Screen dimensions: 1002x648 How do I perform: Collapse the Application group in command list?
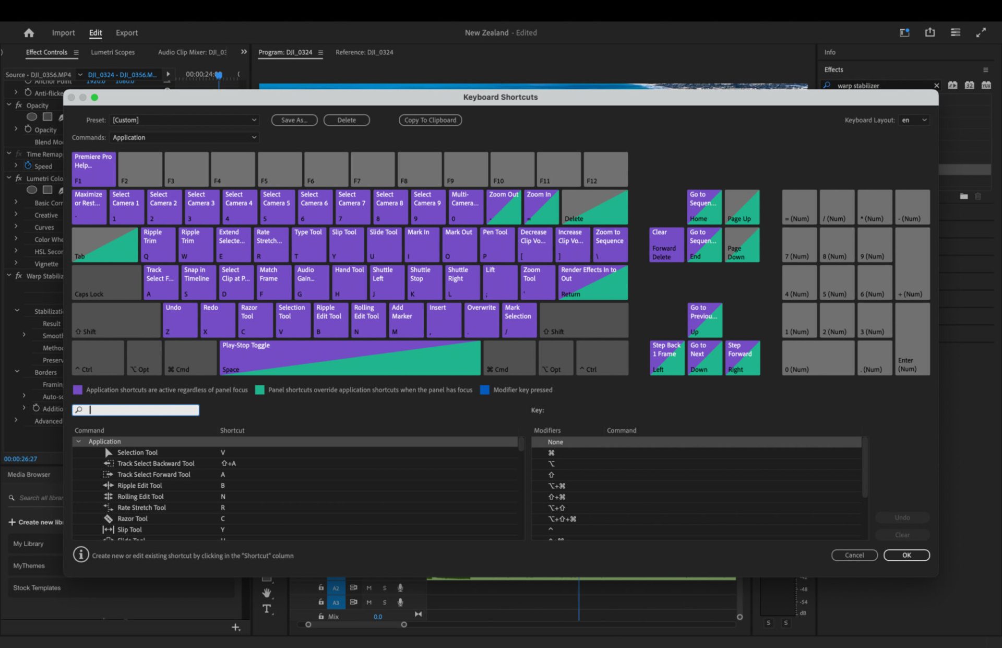point(79,441)
